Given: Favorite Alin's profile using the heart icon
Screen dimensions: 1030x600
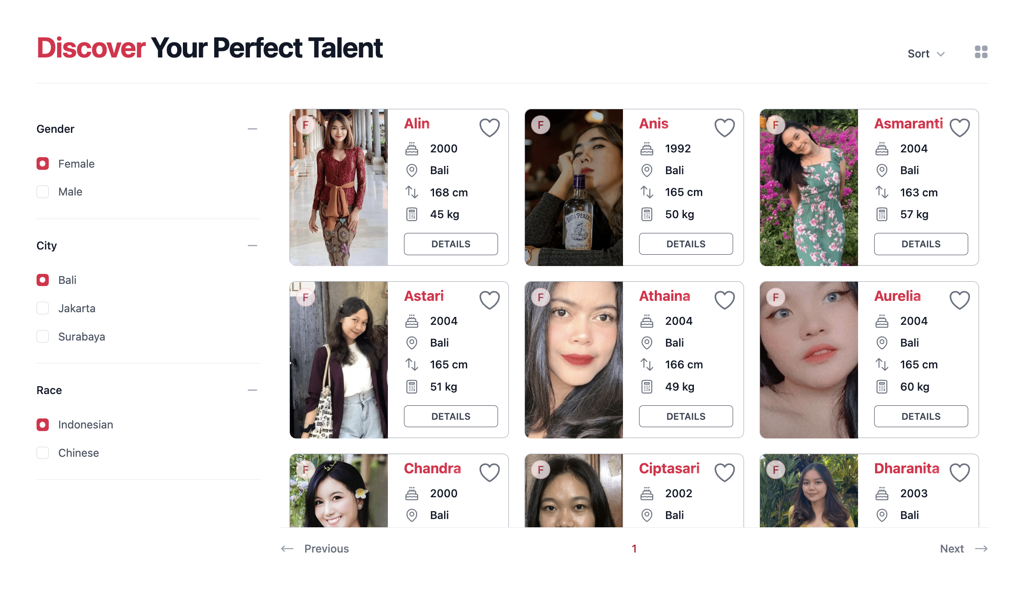Looking at the screenshot, I should [x=489, y=127].
